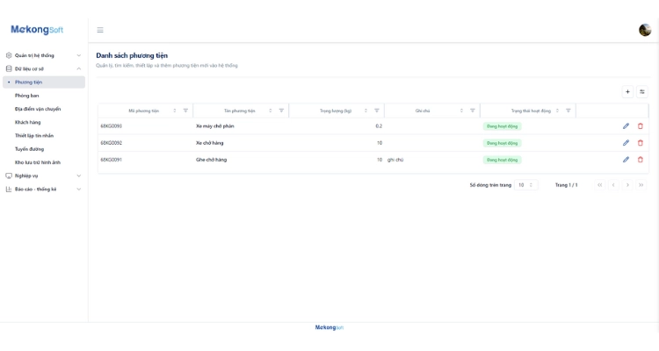This screenshot has width=659, height=351.
Task: Edit row 68KG0093 with pencil icon
Action: (626, 126)
